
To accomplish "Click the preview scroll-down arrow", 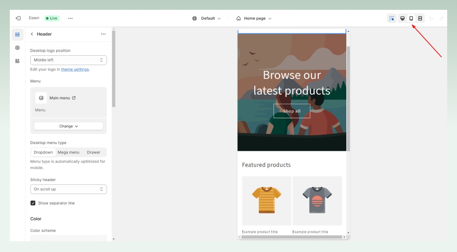I will click(348, 233).
